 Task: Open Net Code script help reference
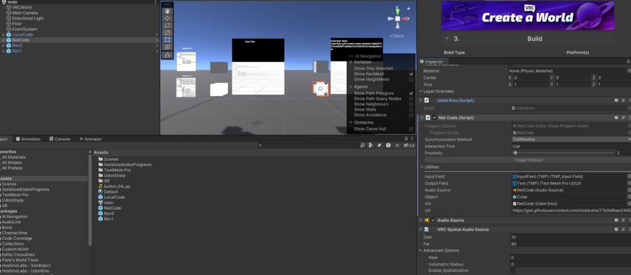click(x=616, y=118)
